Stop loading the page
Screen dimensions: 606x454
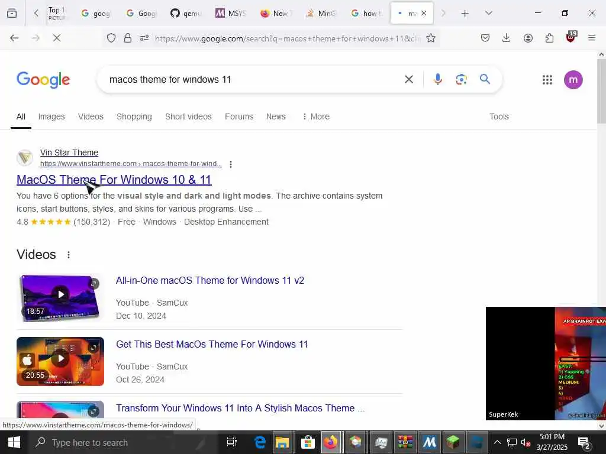click(56, 38)
